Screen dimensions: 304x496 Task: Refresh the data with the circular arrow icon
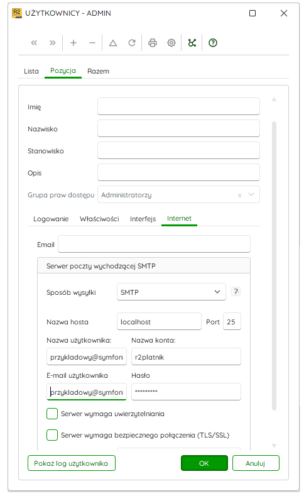[132, 43]
